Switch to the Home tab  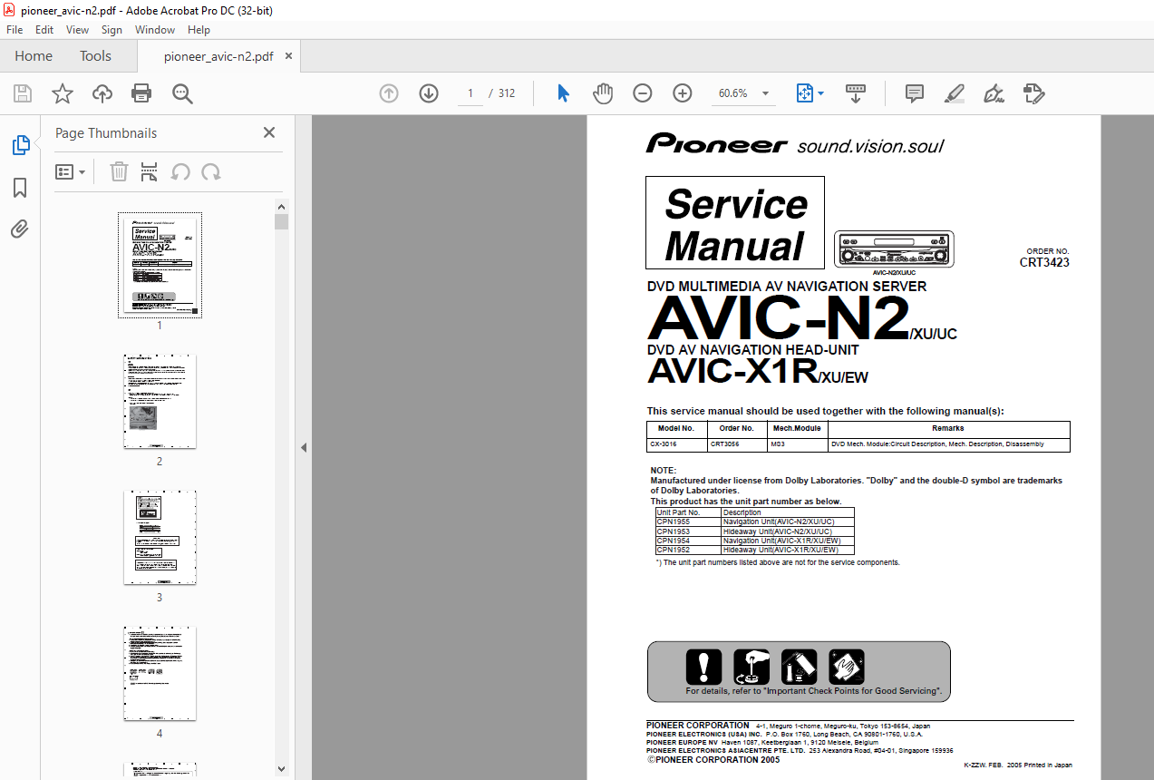(x=34, y=56)
